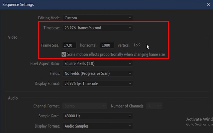Click the Video section heading
Viewport: 213px width, 133px height.
tap(13, 37)
